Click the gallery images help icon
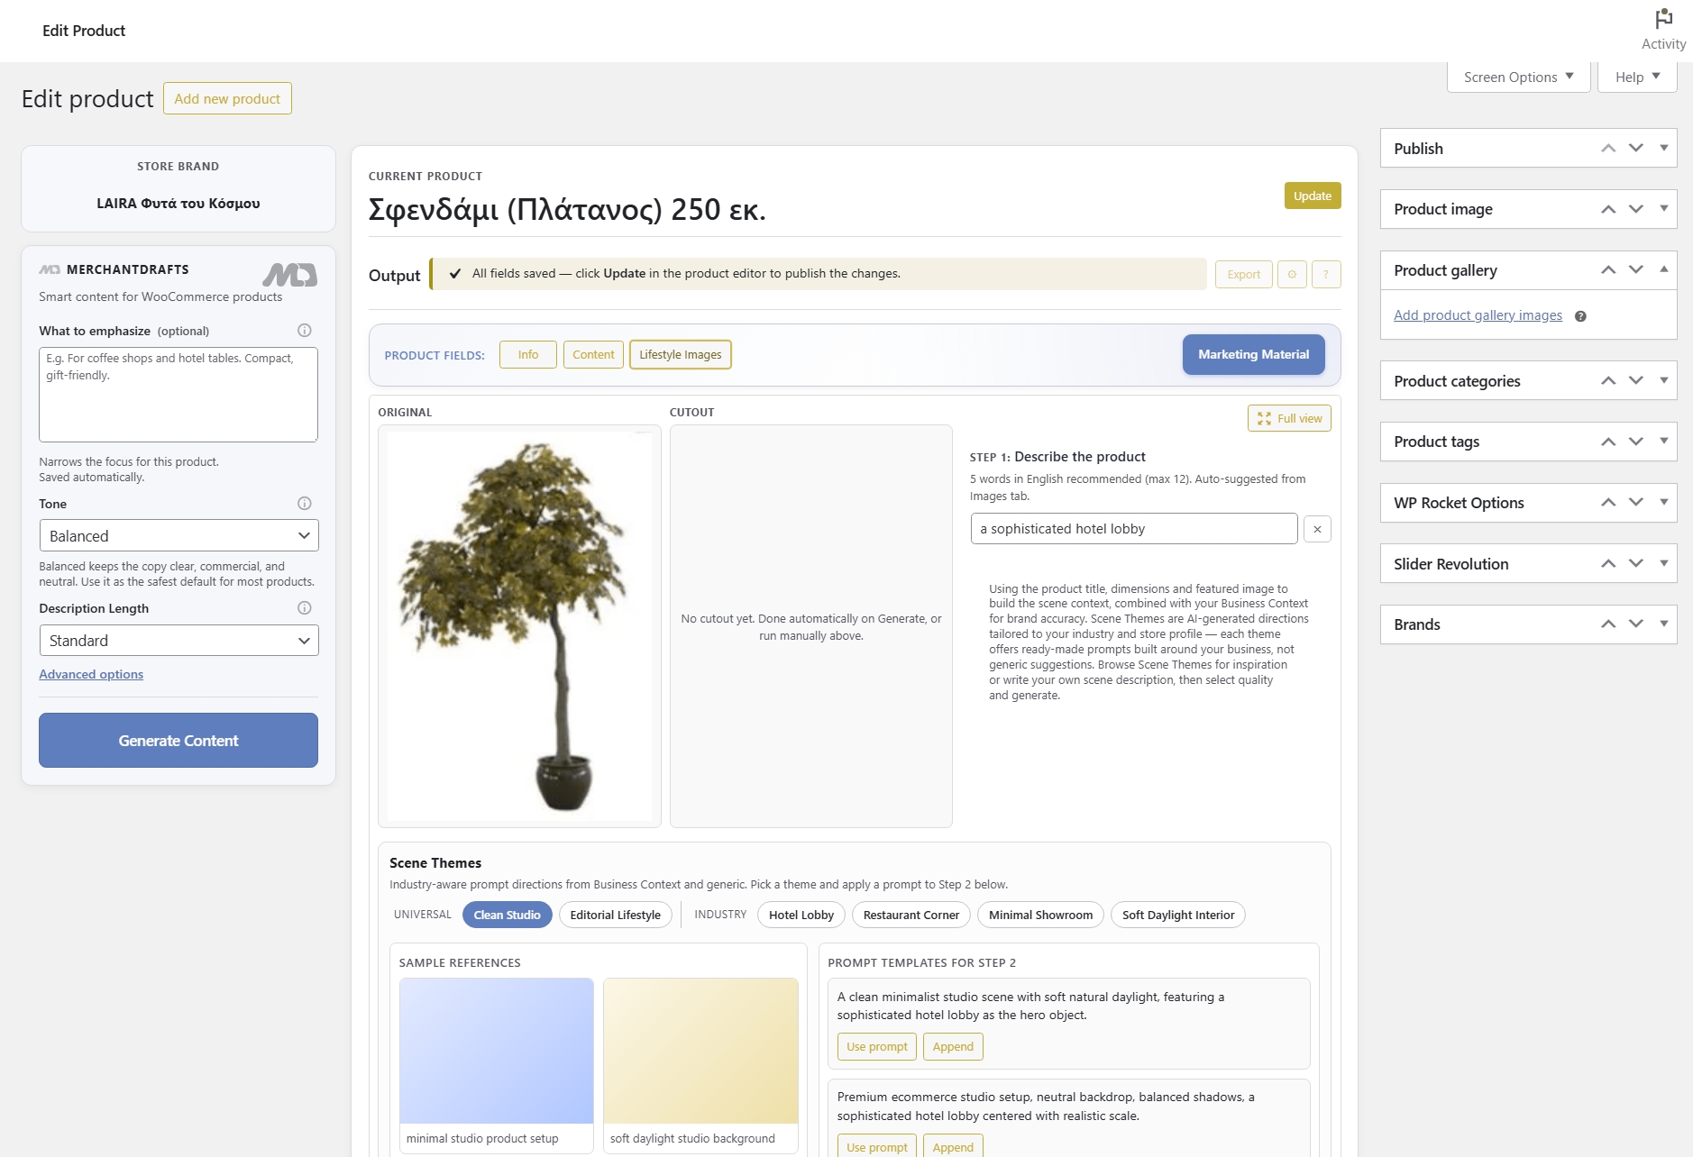The width and height of the screenshot is (1693, 1157). tap(1580, 316)
